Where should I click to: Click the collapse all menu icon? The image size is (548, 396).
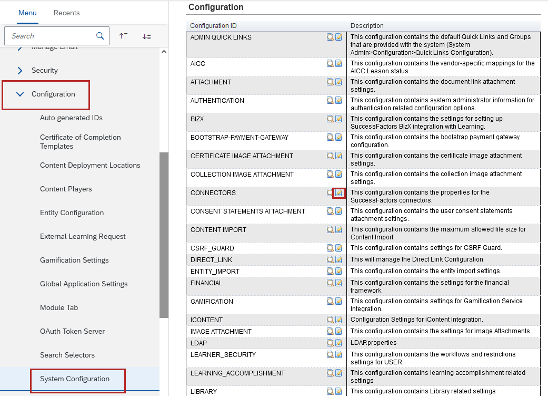click(x=123, y=36)
